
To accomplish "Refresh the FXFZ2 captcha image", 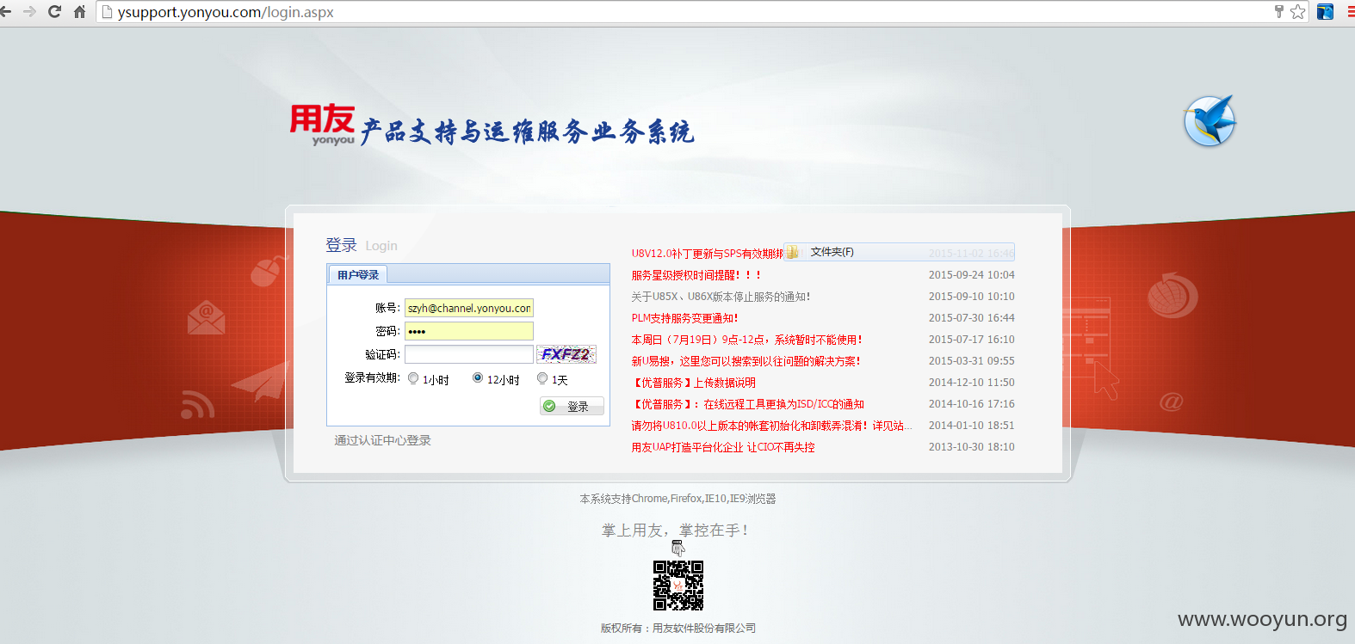I will pyautogui.click(x=566, y=354).
